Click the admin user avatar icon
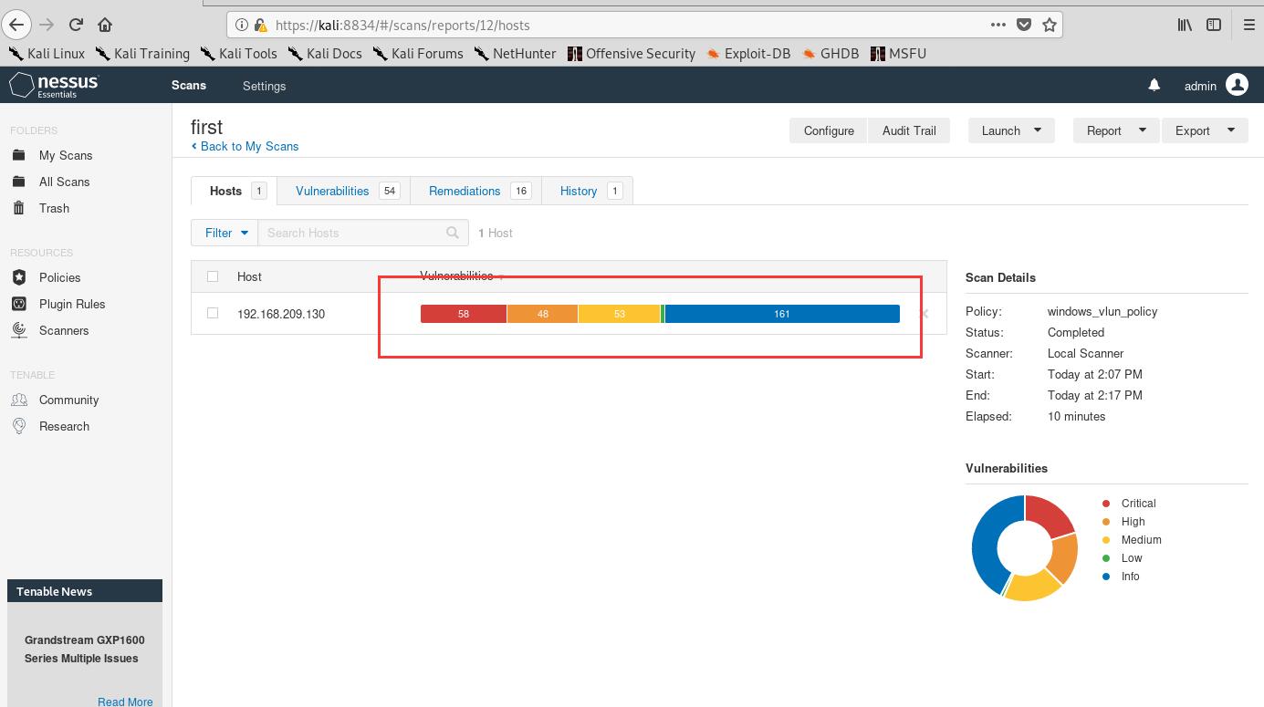The height and width of the screenshot is (707, 1264). pyautogui.click(x=1237, y=85)
